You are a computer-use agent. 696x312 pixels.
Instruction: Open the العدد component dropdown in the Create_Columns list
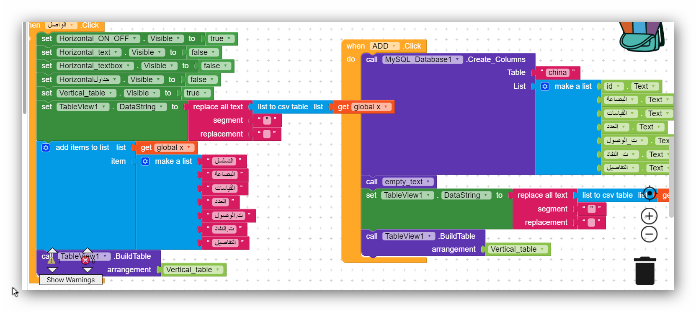point(616,127)
